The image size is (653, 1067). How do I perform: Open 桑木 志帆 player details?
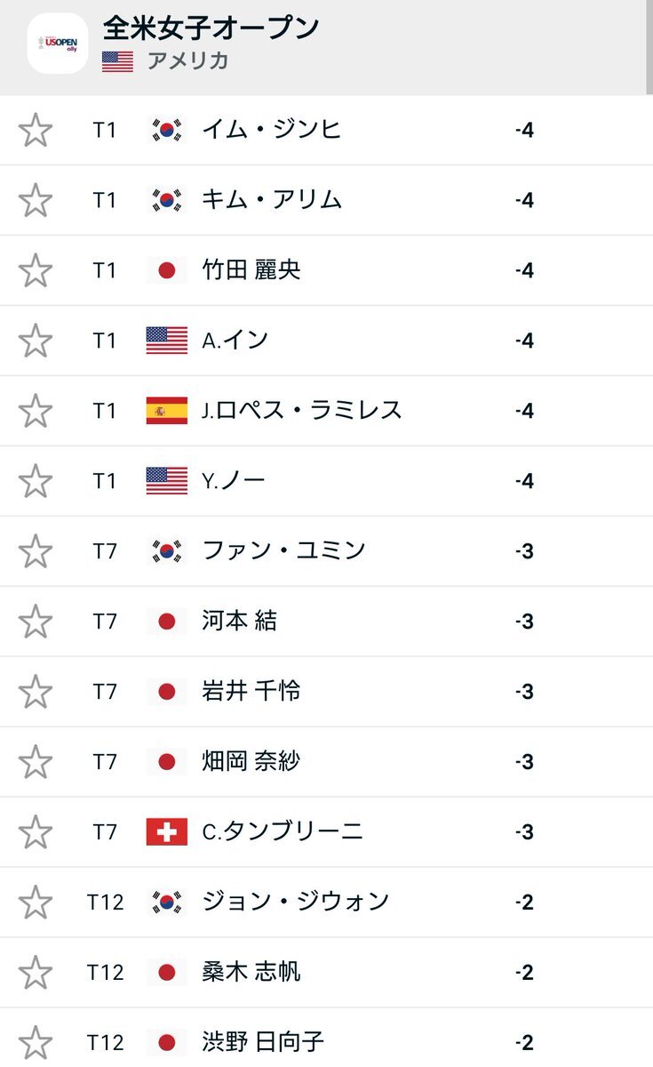251,972
